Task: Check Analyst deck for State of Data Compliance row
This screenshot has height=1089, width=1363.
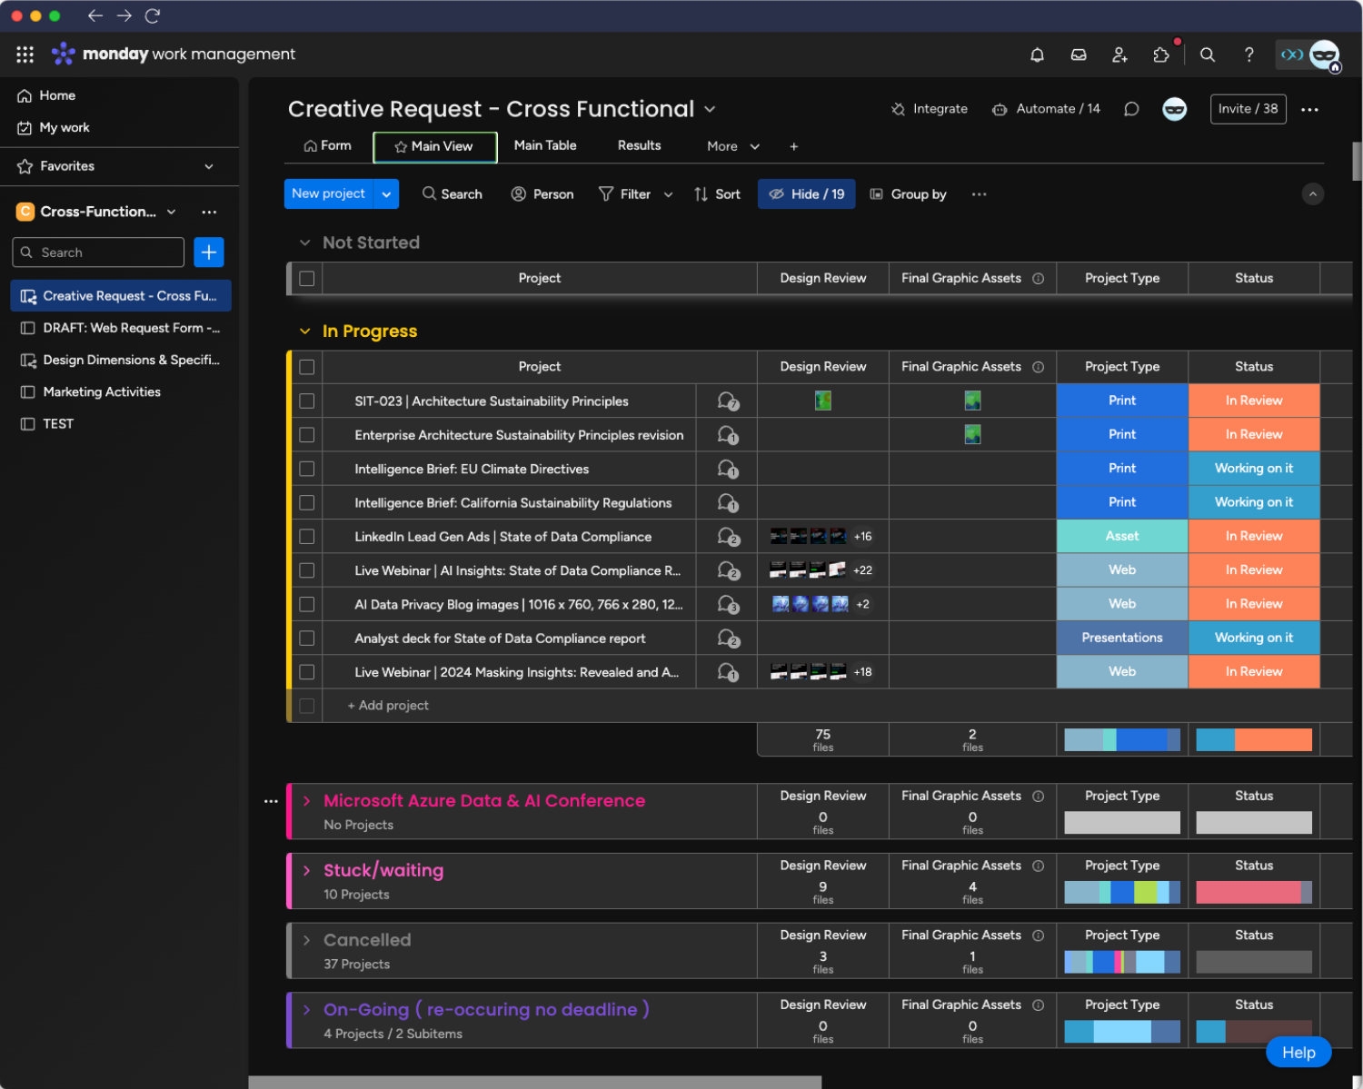Action: coord(307,639)
